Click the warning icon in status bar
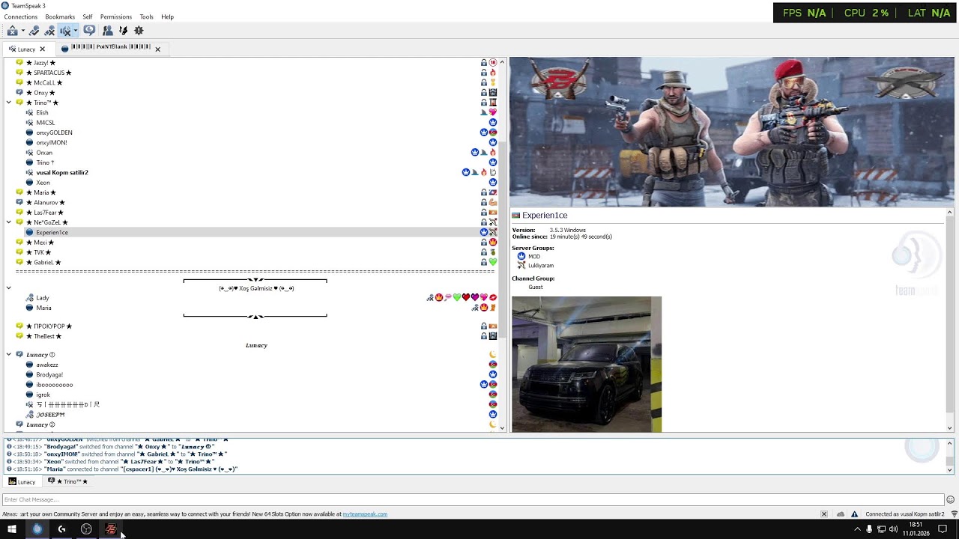959x539 pixels. [x=854, y=514]
